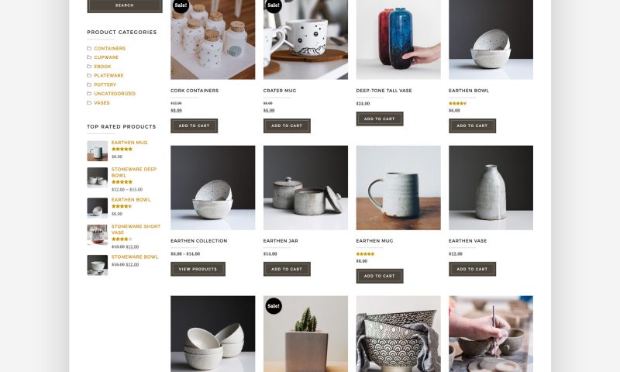The height and width of the screenshot is (372, 620).
Task: Add Deep-Tone Tall Vase to cart
Action: tap(380, 119)
